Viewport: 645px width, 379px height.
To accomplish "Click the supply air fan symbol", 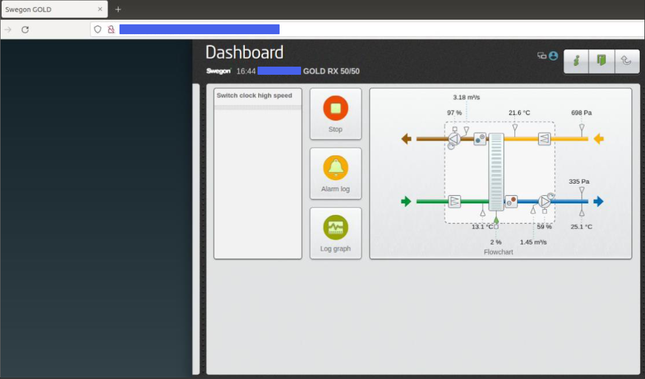I will coord(544,202).
